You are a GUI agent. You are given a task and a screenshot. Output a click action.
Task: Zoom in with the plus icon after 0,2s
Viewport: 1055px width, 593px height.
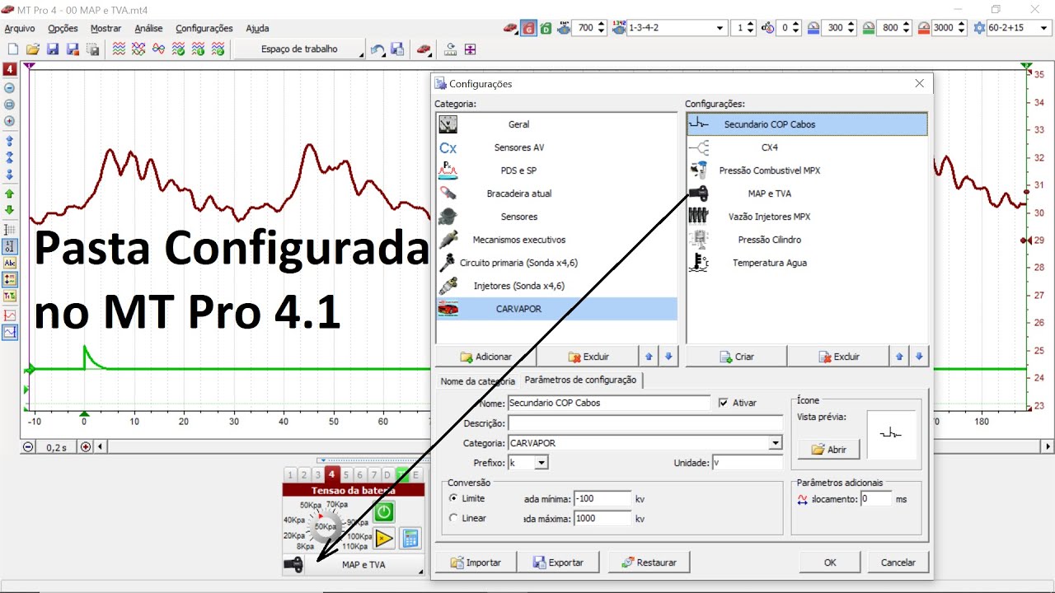click(x=85, y=446)
